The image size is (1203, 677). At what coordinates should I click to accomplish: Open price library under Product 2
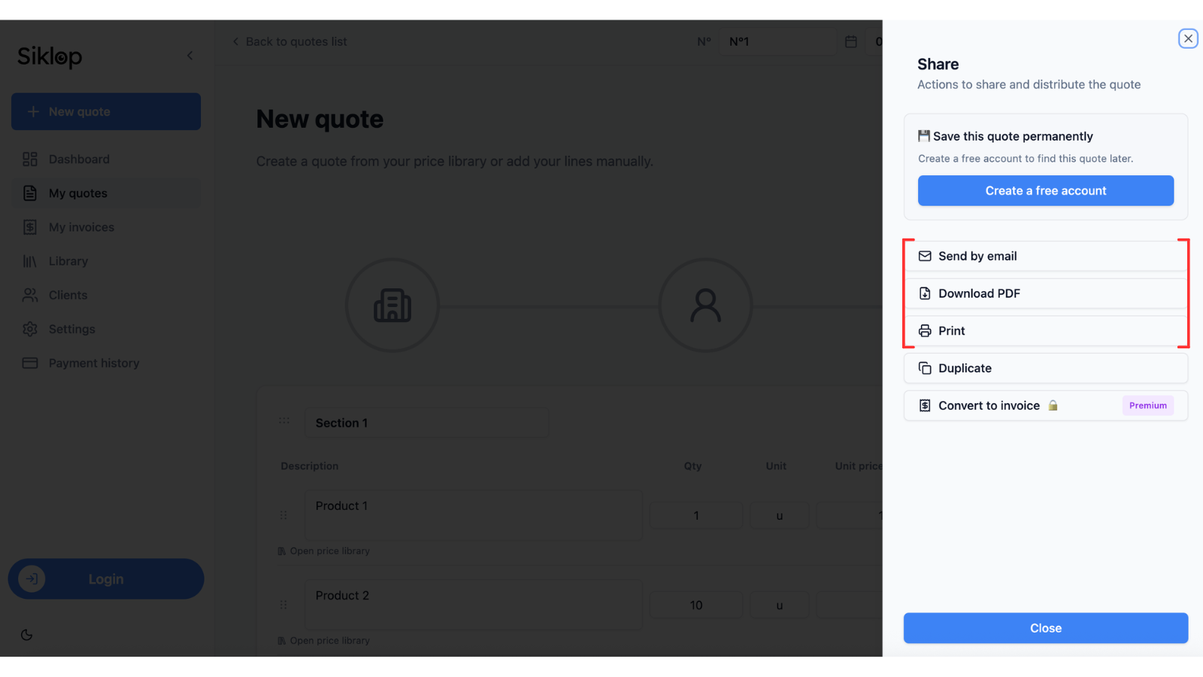pos(324,640)
